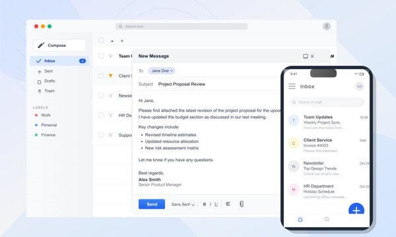This screenshot has width=396, height=237.
Task: Click the C avatar for Client Service
Action: click(x=294, y=144)
